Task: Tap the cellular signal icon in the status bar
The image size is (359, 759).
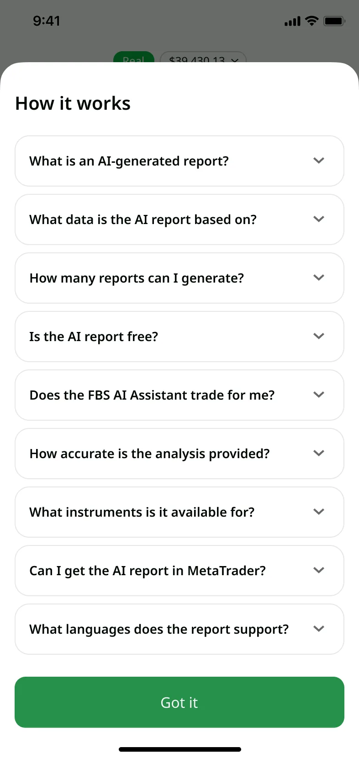Action: coord(292,21)
